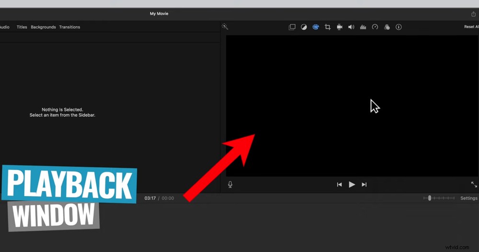Click the Share icon in title bar
The width and height of the screenshot is (479, 252).
click(x=473, y=14)
